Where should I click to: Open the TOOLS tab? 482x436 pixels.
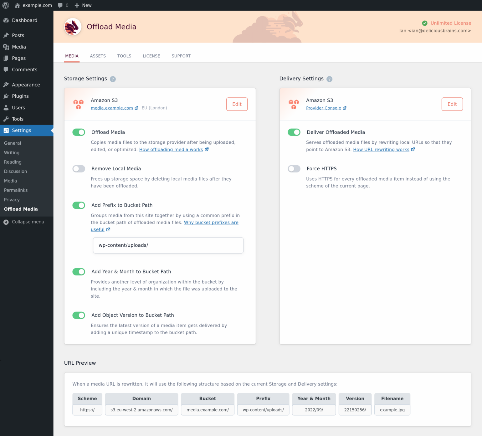click(x=124, y=56)
